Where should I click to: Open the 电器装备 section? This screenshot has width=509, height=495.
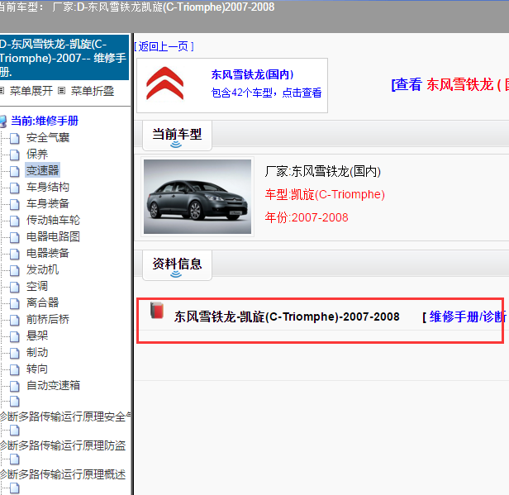[x=48, y=253]
